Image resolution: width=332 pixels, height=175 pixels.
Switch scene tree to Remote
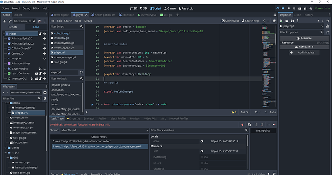pyautogui.click(x=13, y=27)
